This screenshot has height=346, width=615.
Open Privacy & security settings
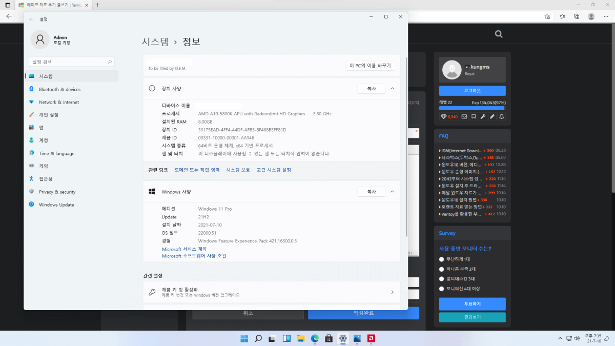pyautogui.click(x=72, y=192)
